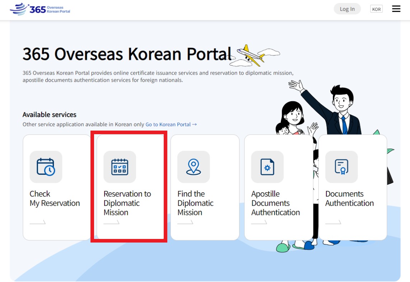
Task: Click the arrow under Apostille Documents Authentication
Action: pos(259,222)
